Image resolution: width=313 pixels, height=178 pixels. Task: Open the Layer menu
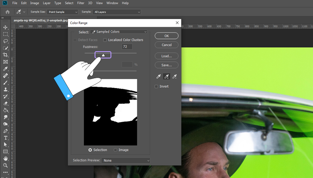point(46,3)
